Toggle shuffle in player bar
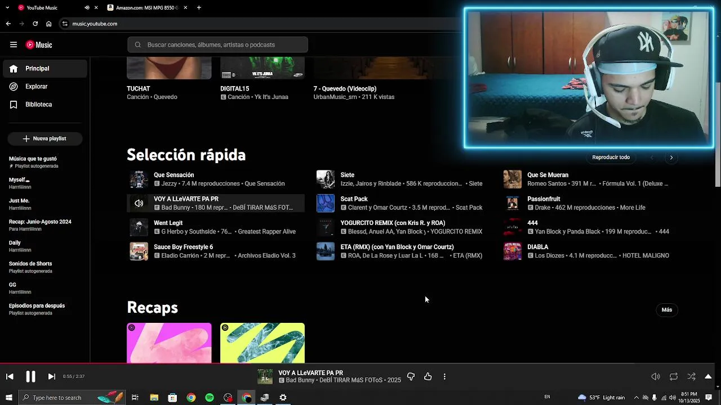This screenshot has width=721, height=405. 692,376
